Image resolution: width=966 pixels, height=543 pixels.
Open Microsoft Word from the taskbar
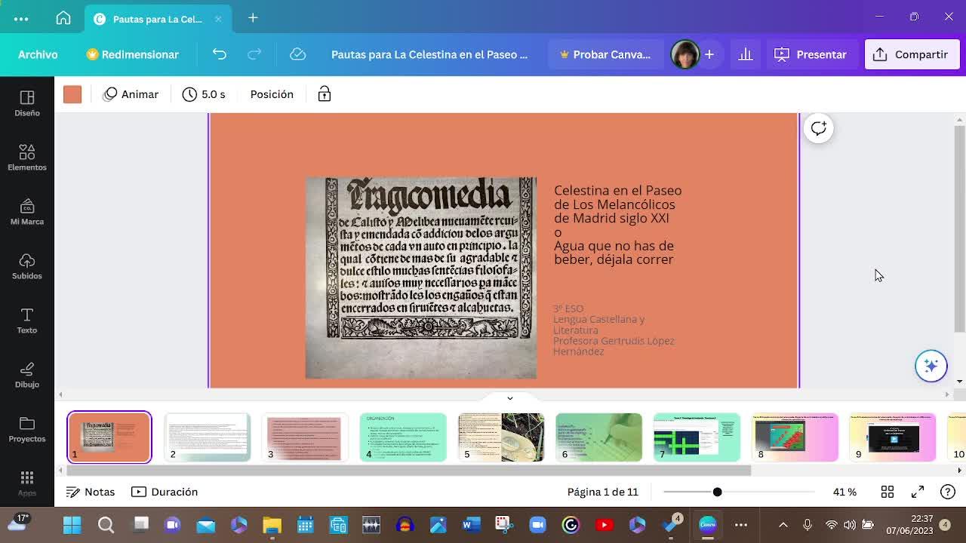471,525
